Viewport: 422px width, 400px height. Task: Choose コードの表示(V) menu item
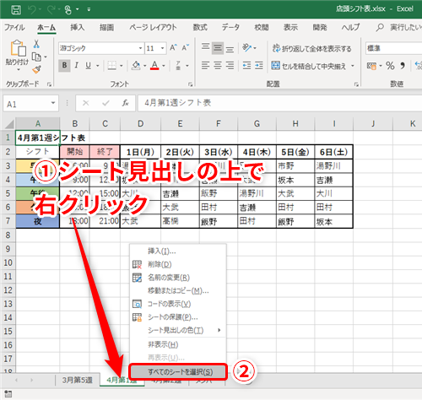click(x=178, y=304)
